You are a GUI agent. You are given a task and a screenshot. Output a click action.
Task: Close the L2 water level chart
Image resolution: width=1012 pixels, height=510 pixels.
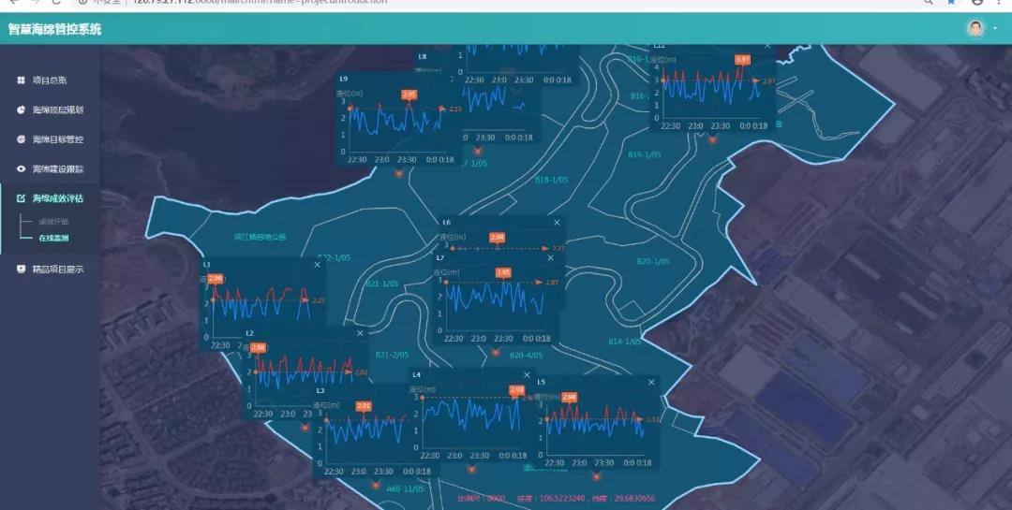tap(360, 333)
